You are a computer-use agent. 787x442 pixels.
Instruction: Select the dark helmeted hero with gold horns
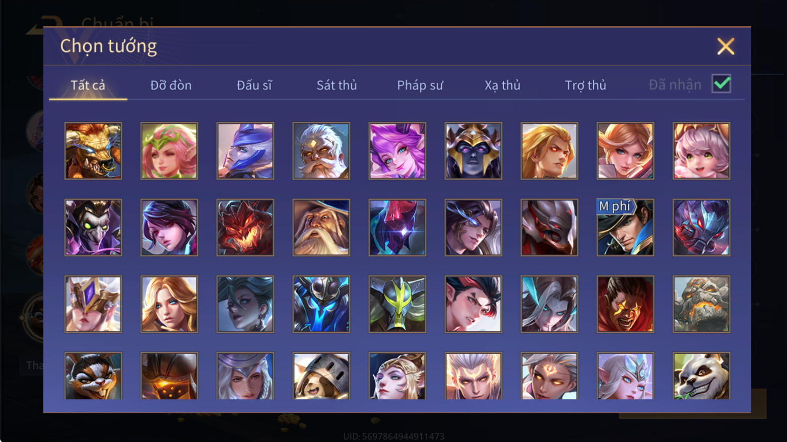(473, 151)
